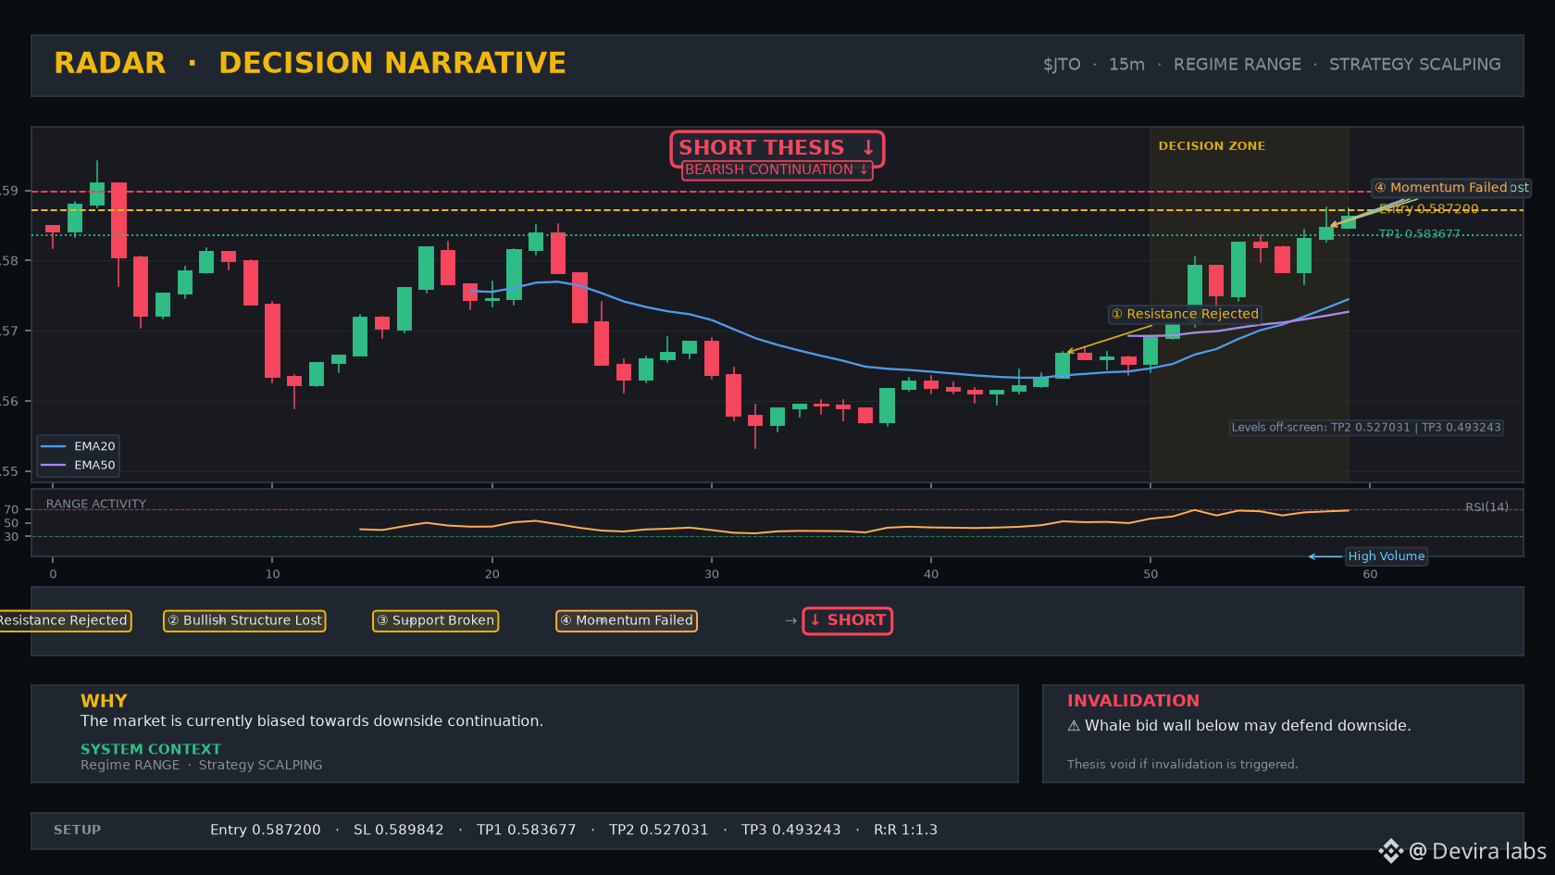Image resolution: width=1555 pixels, height=875 pixels.
Task: Click the RSI(14) indicator label
Action: point(1487,507)
